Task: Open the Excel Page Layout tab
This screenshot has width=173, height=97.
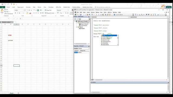Action: click(x=21, y=7)
